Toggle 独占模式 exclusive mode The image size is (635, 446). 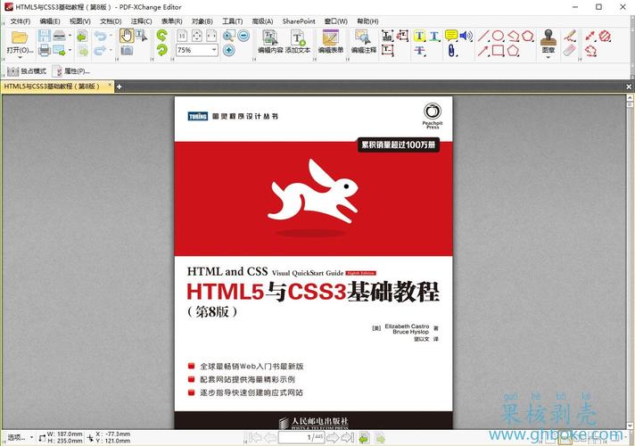(27, 71)
